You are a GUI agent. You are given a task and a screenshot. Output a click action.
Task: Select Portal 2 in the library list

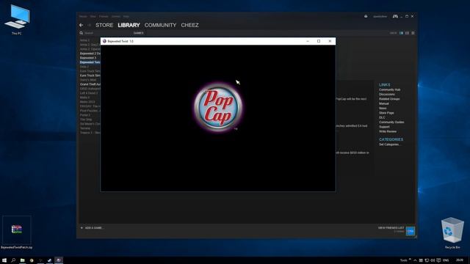pyautogui.click(x=85, y=115)
